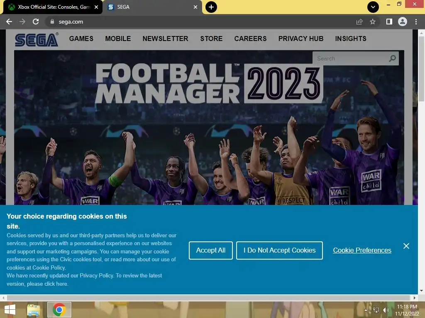Viewport: 425px width, 318px height.
Task: Click the address bar URL sega.com
Action: [x=71, y=22]
